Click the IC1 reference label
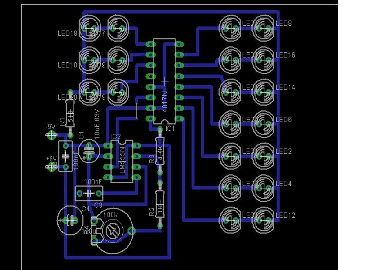376x270 pixels. [170, 129]
